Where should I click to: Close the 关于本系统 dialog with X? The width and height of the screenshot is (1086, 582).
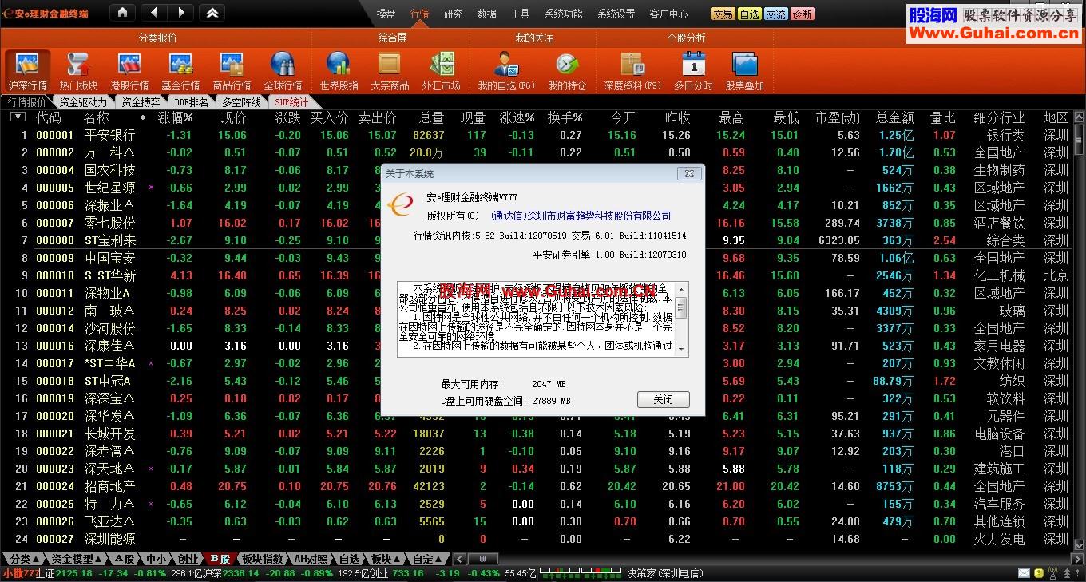tap(689, 173)
